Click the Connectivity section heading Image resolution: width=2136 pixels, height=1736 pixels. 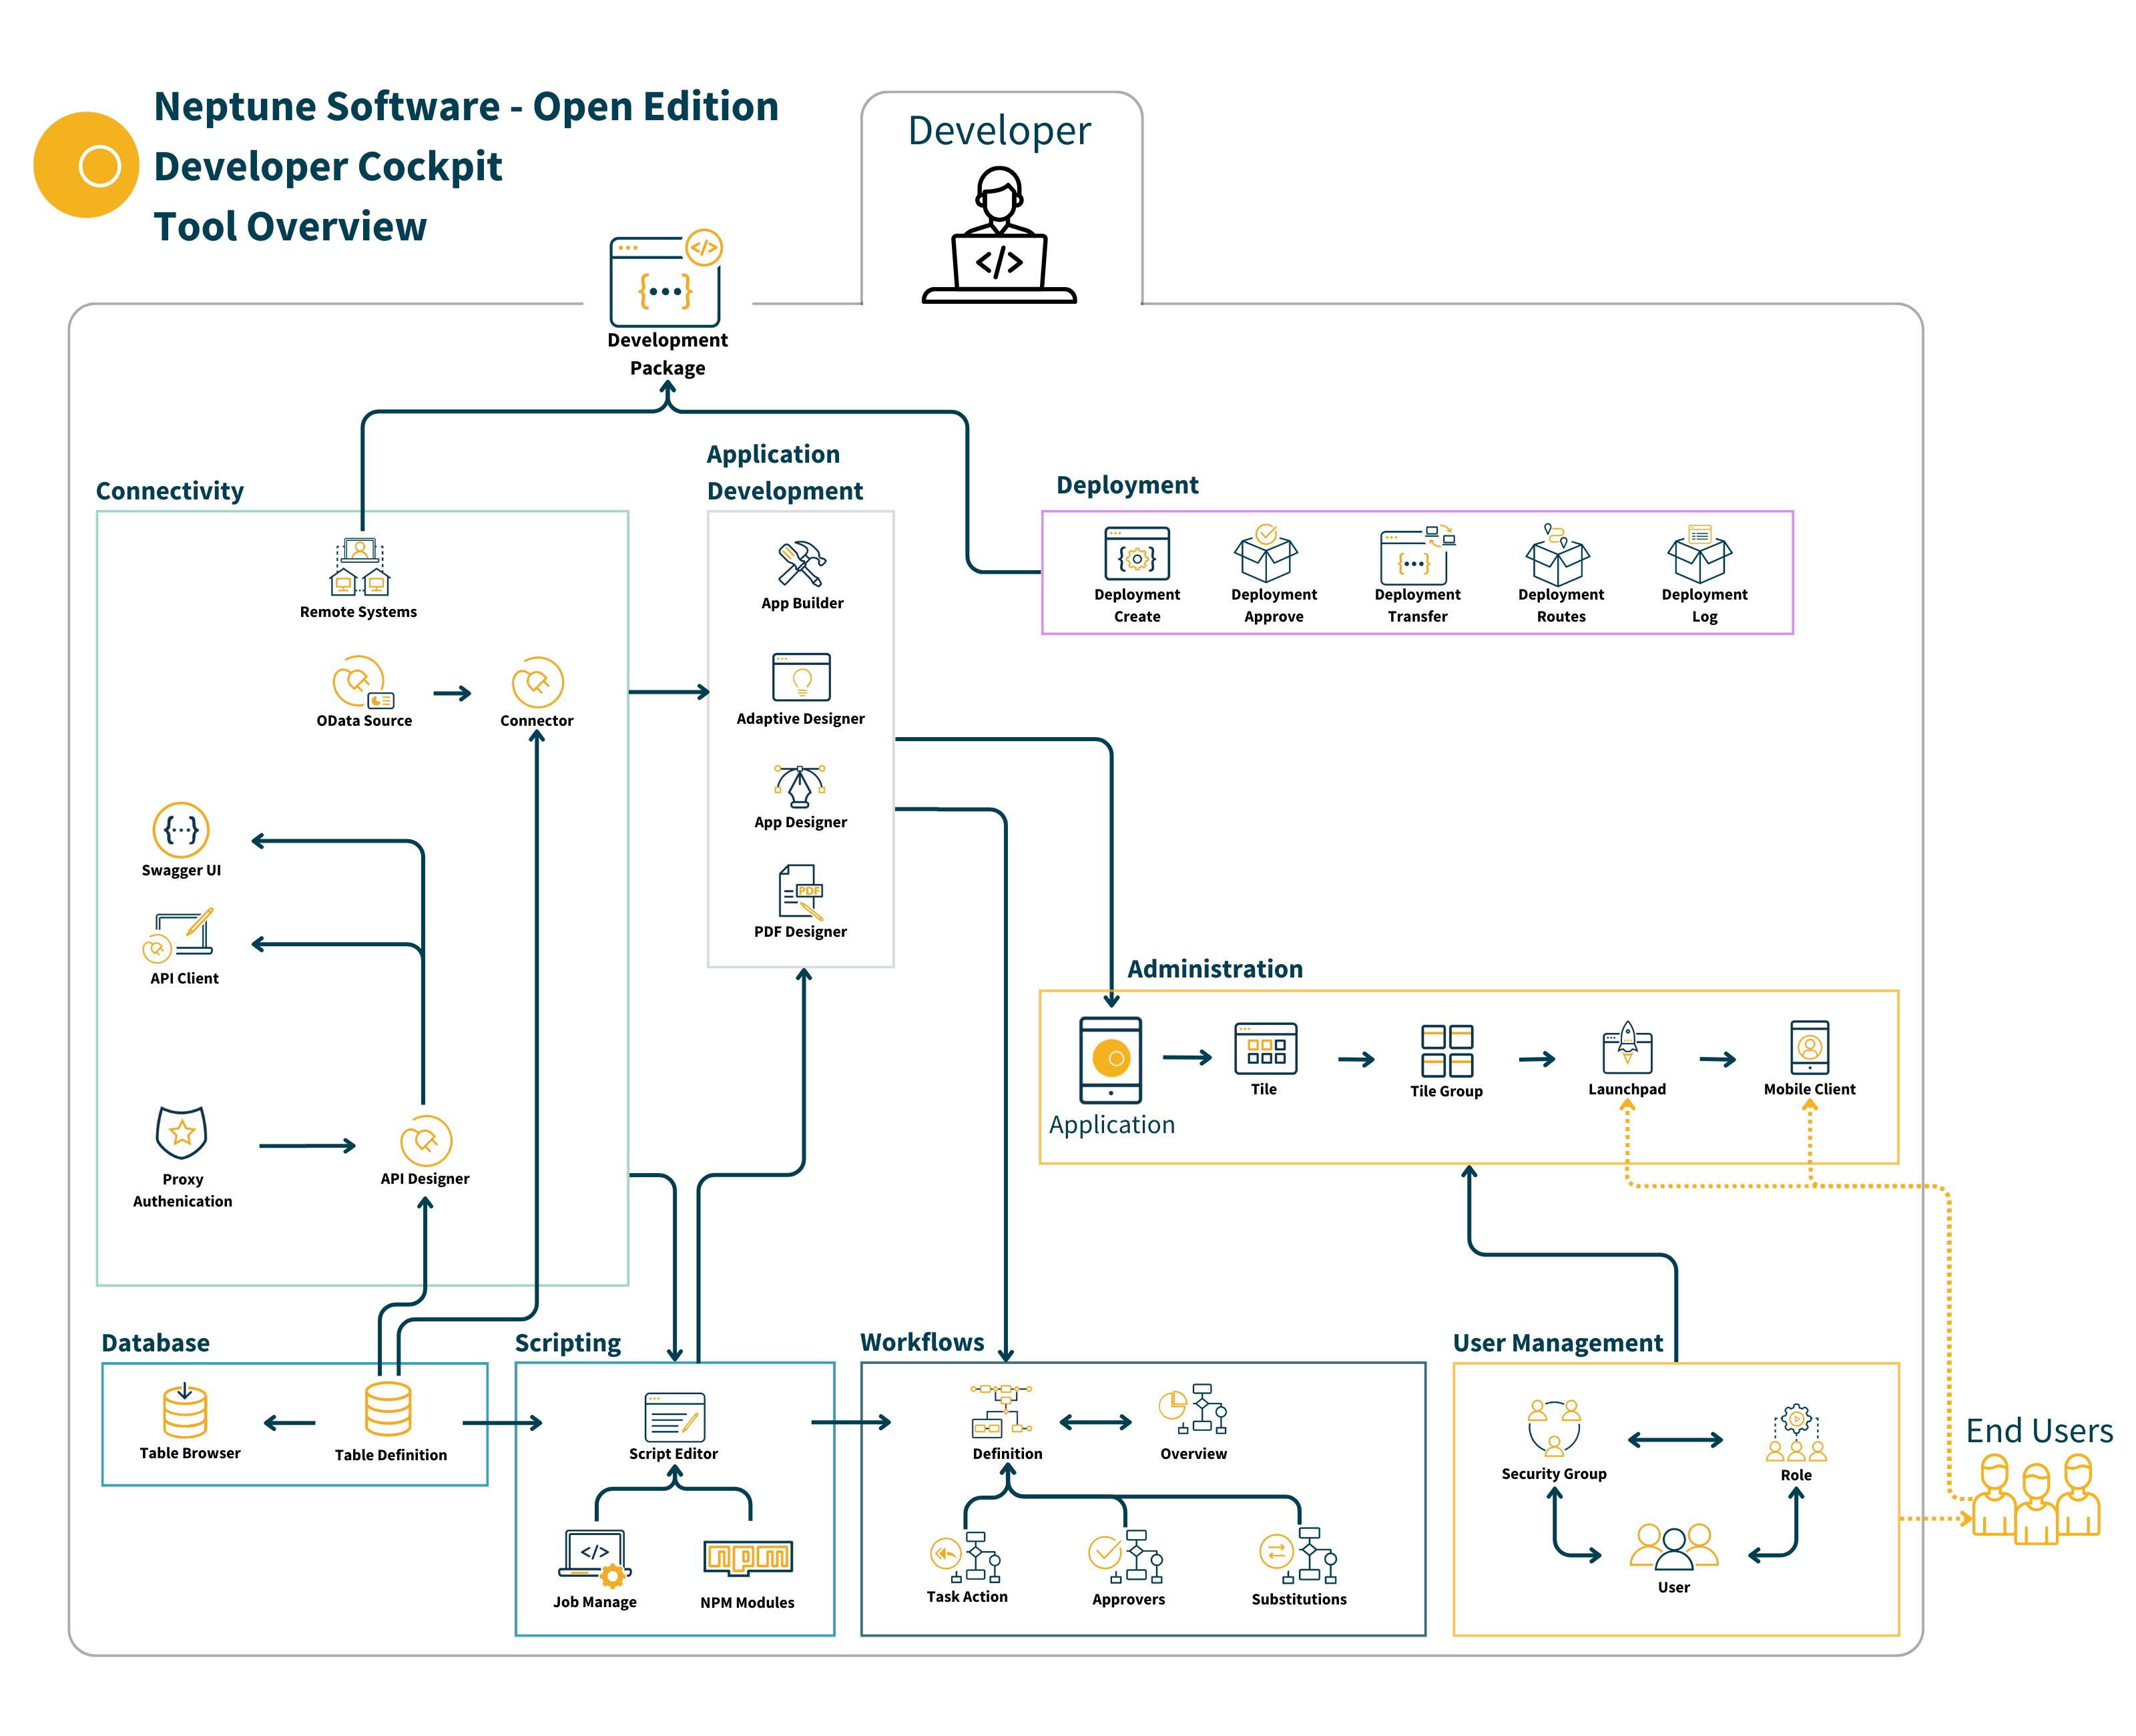170,491
